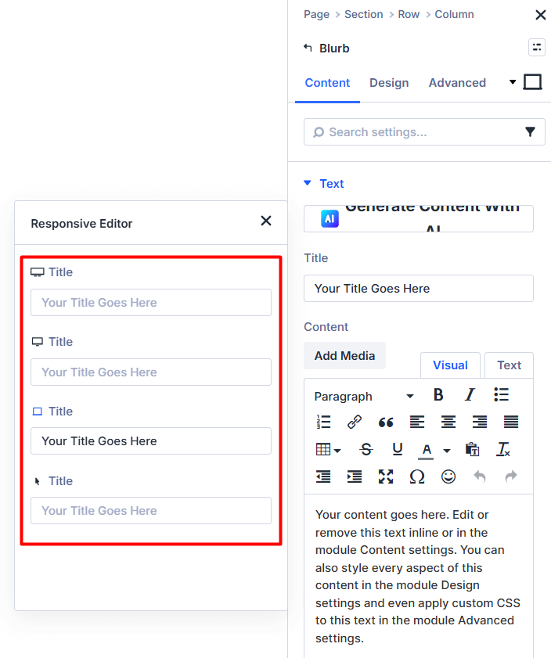Screen dimensions: 551x658
Task: Click the square preview icon beside tabs
Action: coord(532,82)
